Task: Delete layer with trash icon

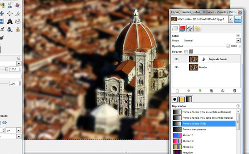Action: pos(234,90)
